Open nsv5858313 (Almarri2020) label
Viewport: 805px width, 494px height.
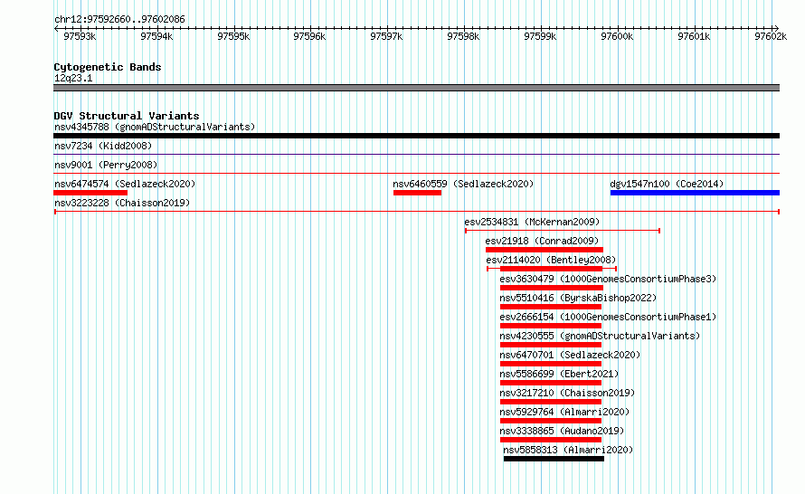click(x=568, y=450)
